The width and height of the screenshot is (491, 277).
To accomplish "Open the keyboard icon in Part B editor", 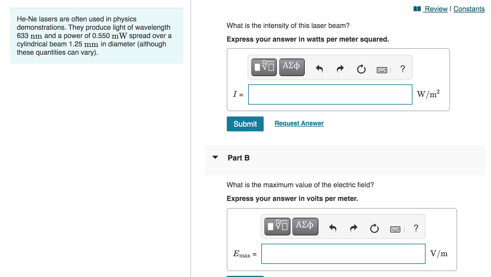I will [395, 228].
